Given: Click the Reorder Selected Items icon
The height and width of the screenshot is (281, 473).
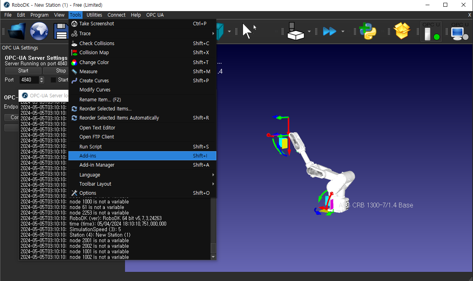Looking at the screenshot, I should tap(74, 109).
